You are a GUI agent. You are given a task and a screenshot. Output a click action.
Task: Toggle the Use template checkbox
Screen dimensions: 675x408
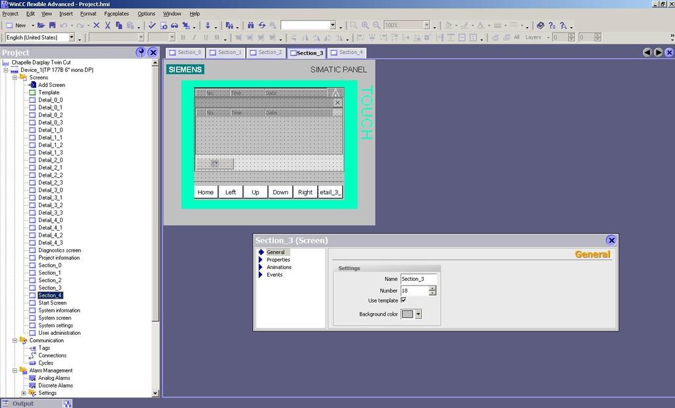click(x=403, y=300)
